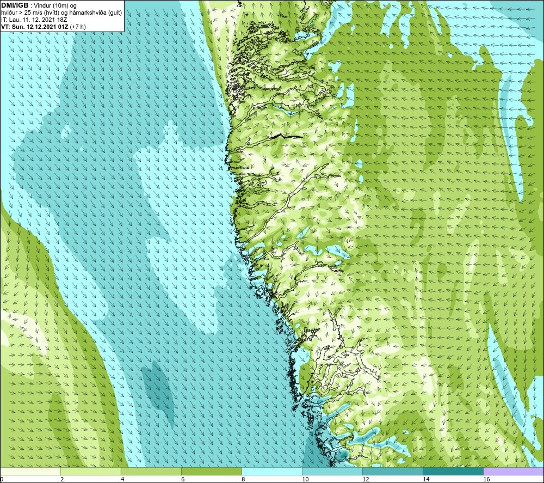The width and height of the screenshot is (544, 483).
Task: Click the "VT: Sun. 12.12.2021 01Z" valid time
Action: (35, 27)
